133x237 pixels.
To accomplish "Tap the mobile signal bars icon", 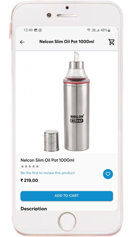I will click(98, 30).
